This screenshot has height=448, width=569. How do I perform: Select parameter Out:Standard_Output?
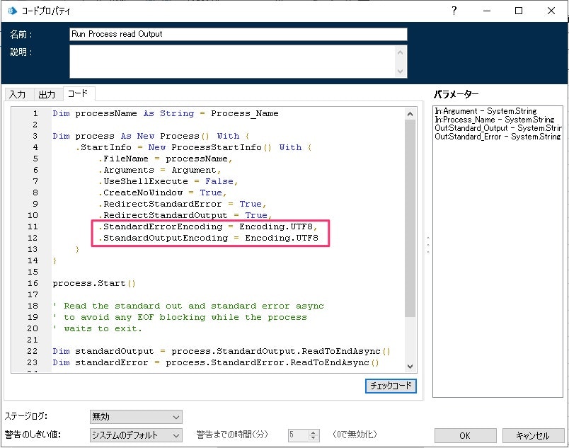(498, 128)
